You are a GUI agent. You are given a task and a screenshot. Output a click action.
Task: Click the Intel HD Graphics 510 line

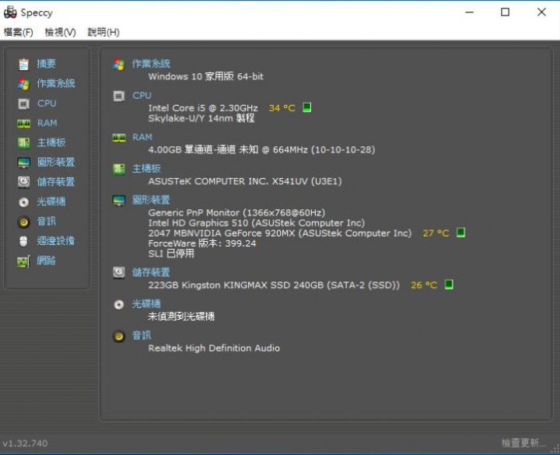tap(257, 223)
